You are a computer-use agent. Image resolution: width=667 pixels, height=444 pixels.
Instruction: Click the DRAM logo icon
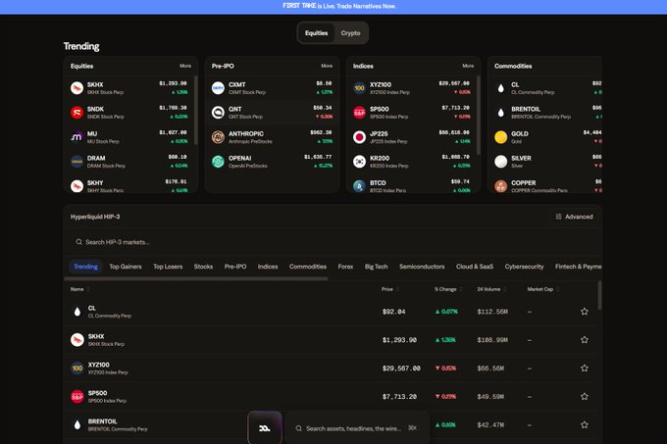click(77, 162)
